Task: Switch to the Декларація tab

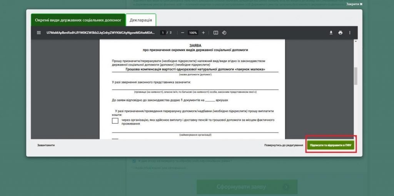Action: [x=141, y=20]
